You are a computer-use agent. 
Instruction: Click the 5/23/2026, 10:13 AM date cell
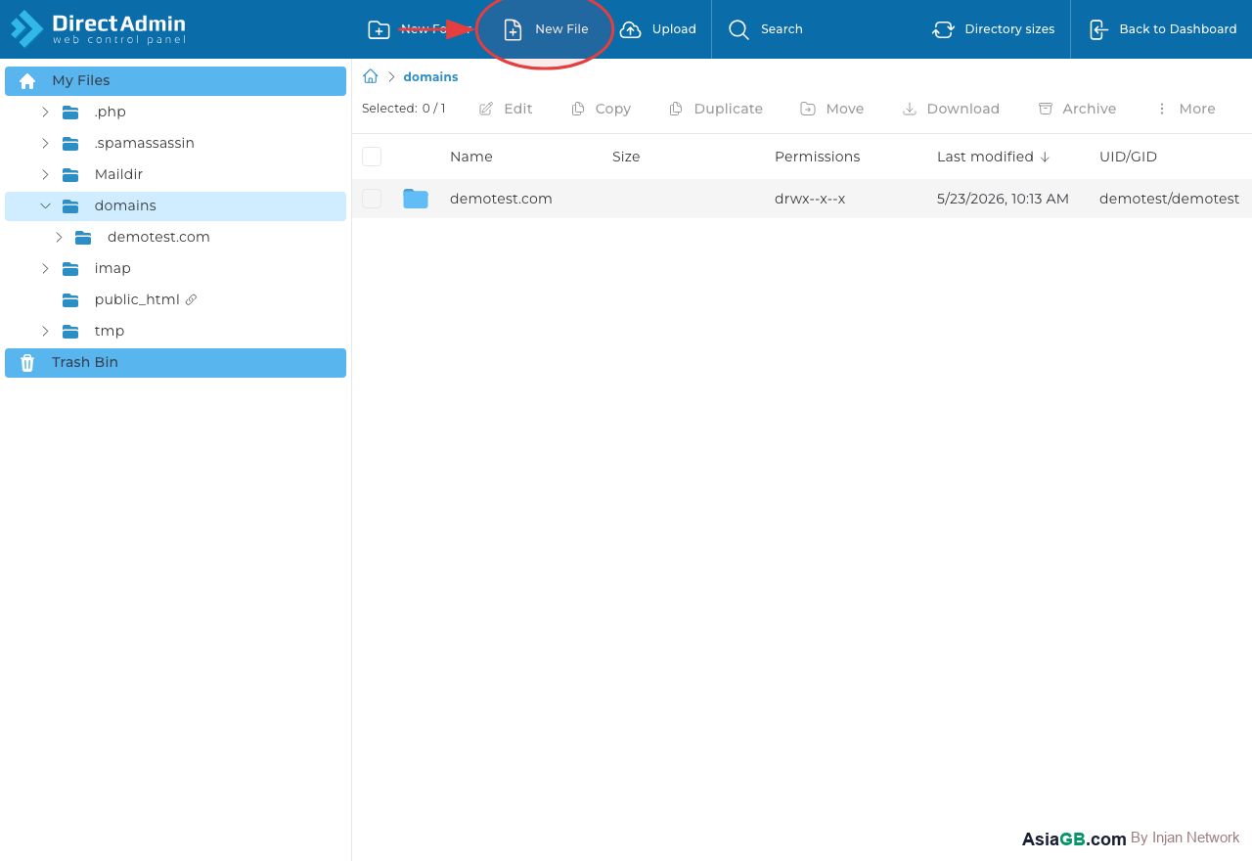click(1003, 199)
